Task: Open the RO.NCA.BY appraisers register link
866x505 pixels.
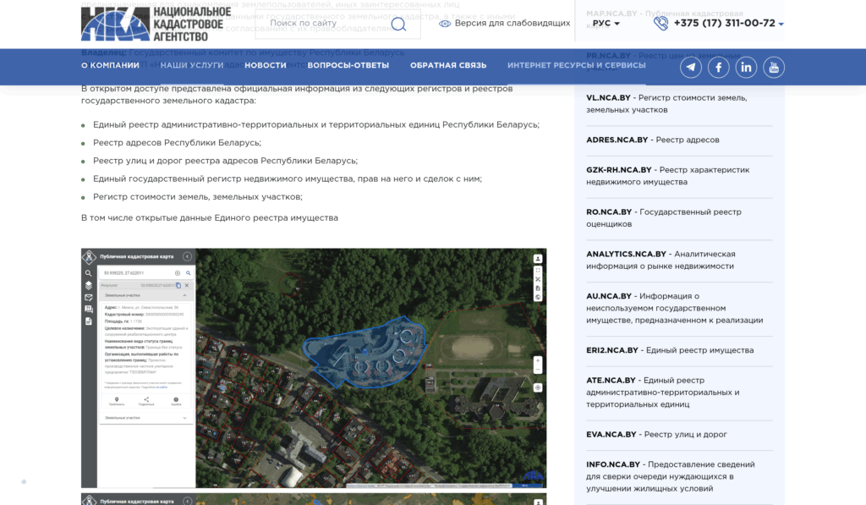Action: 664,217
